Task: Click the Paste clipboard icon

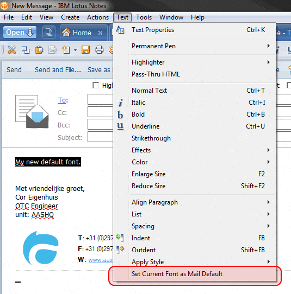Action: pyautogui.click(x=39, y=50)
